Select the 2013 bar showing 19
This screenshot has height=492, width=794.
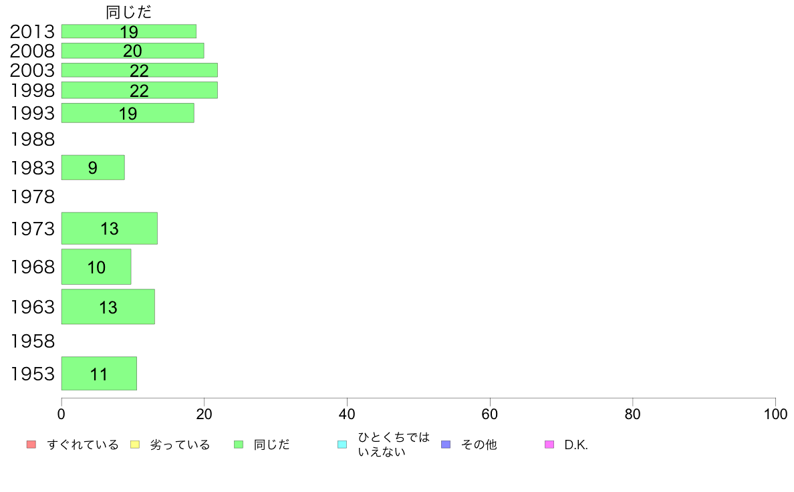[128, 31]
